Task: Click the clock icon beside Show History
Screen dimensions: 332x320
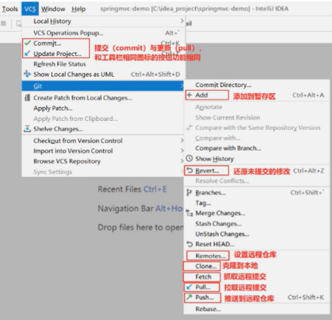Action: pyautogui.click(x=189, y=159)
